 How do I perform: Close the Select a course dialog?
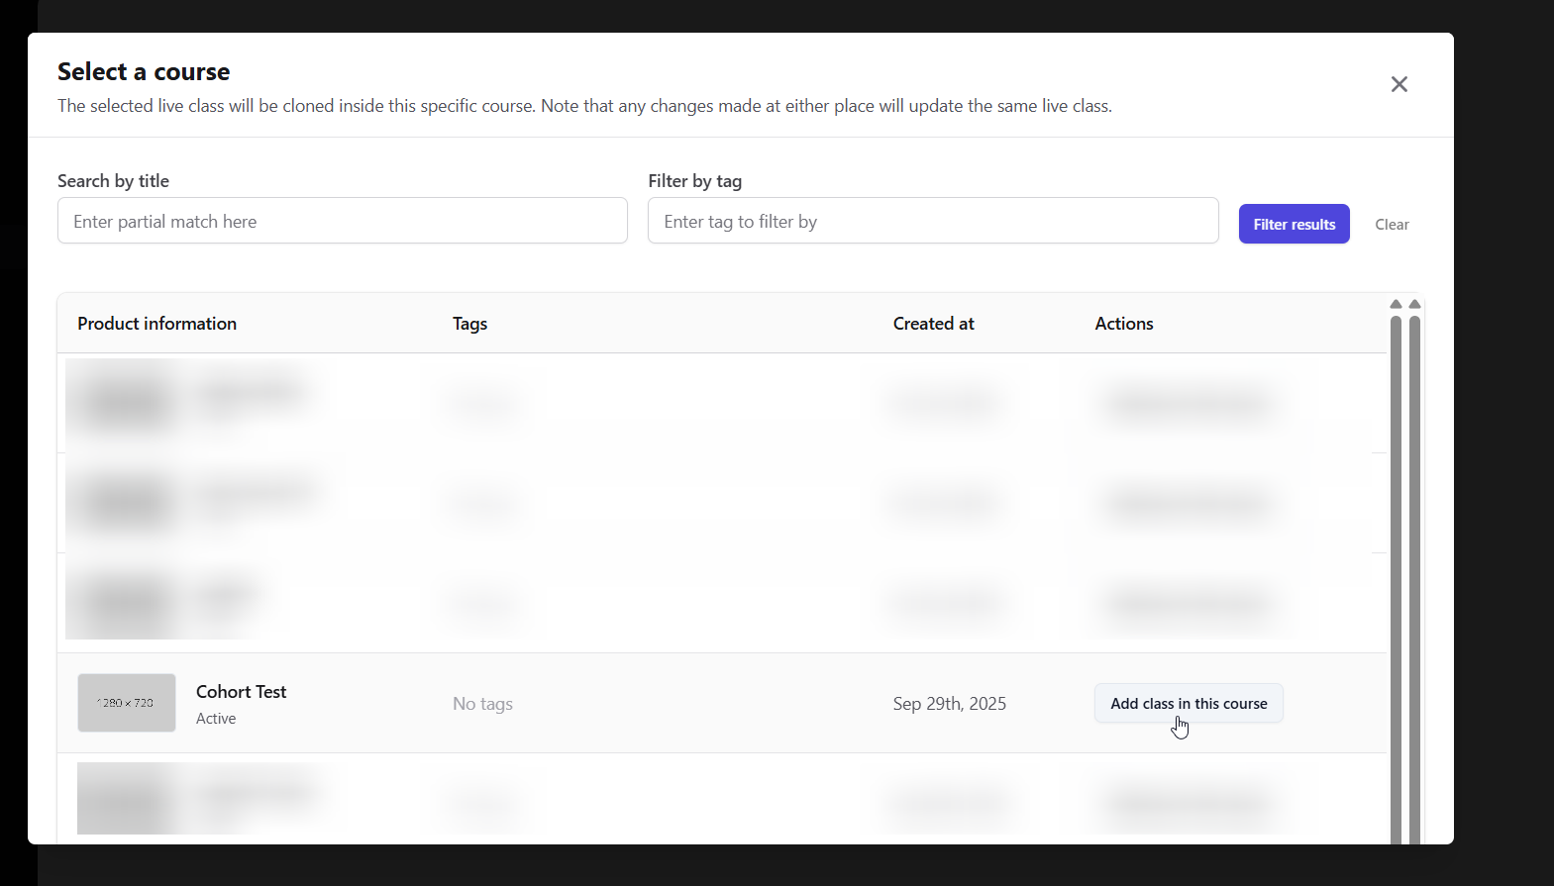pos(1399,84)
